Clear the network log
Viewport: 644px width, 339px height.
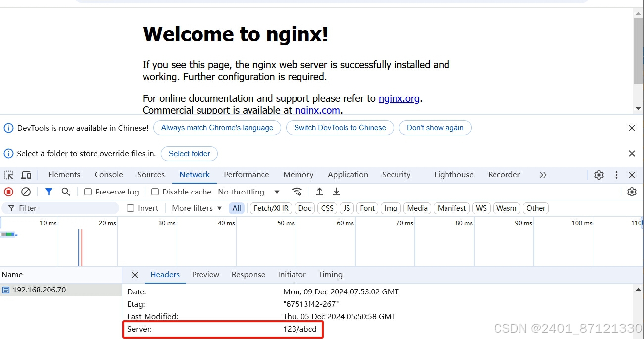[26, 192]
